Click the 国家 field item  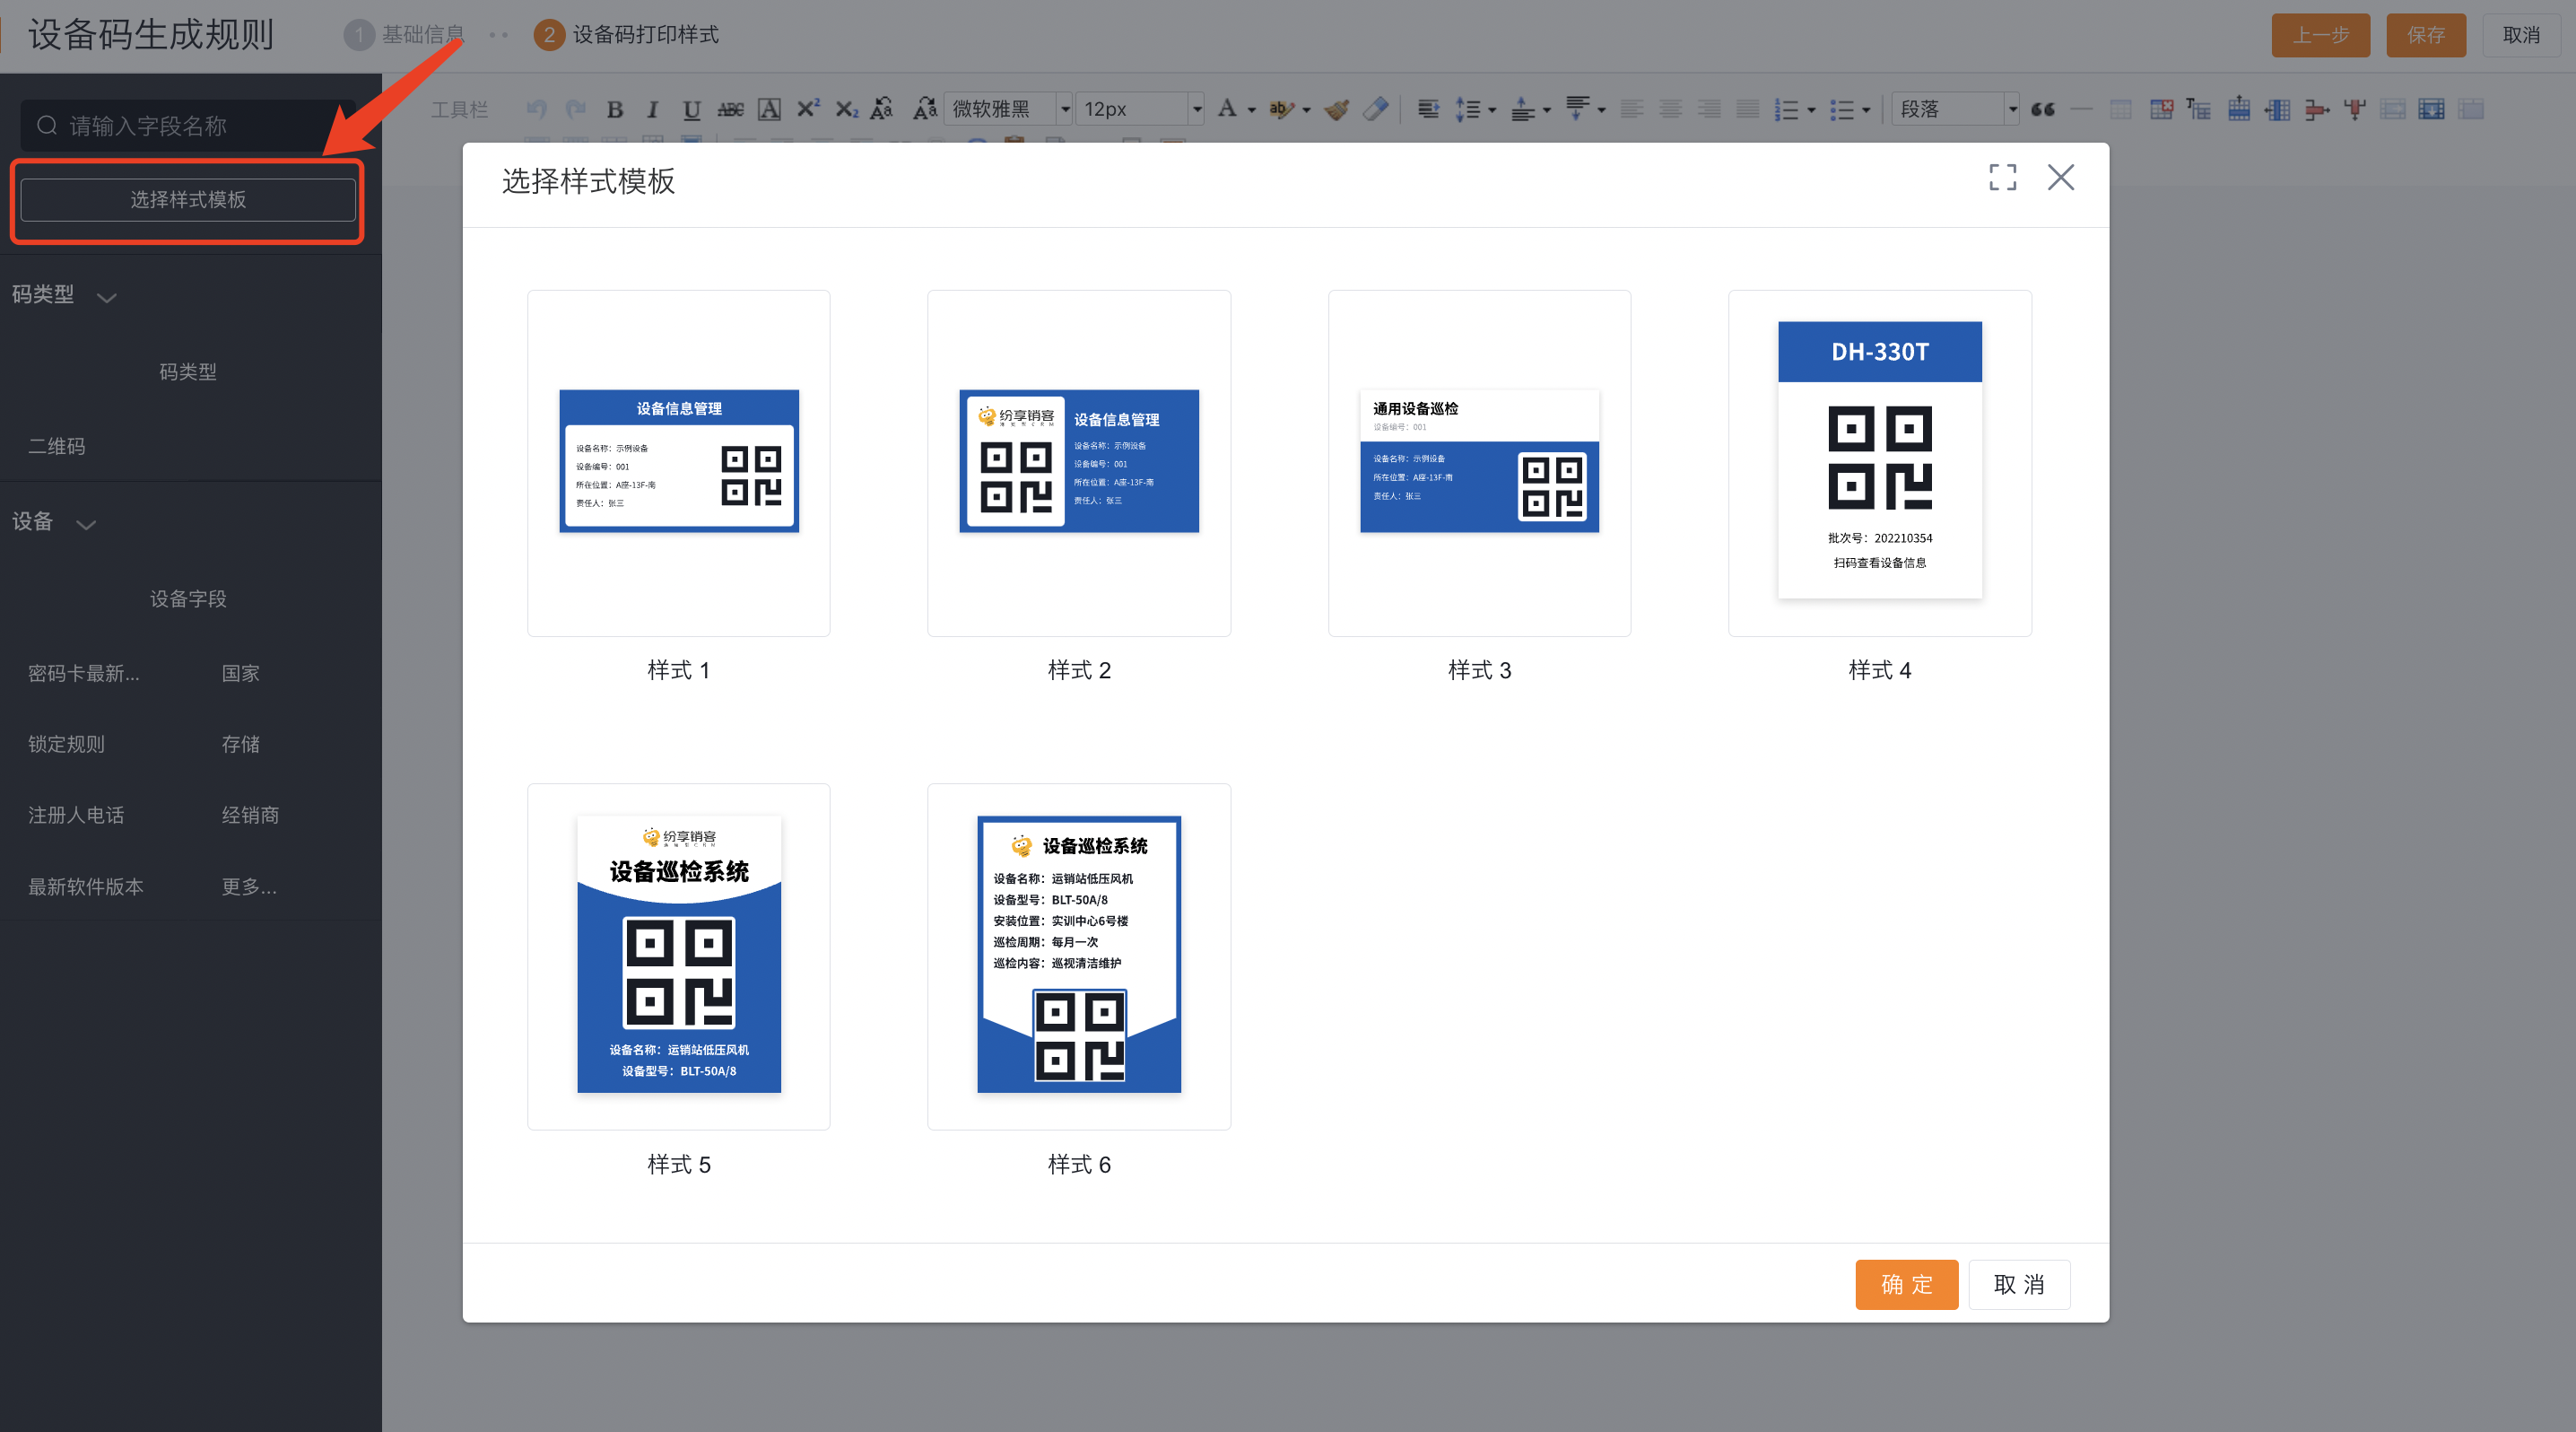pos(240,674)
